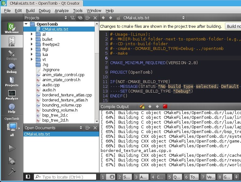Open the Analyze mode
The image size is (241, 182).
point(12,94)
